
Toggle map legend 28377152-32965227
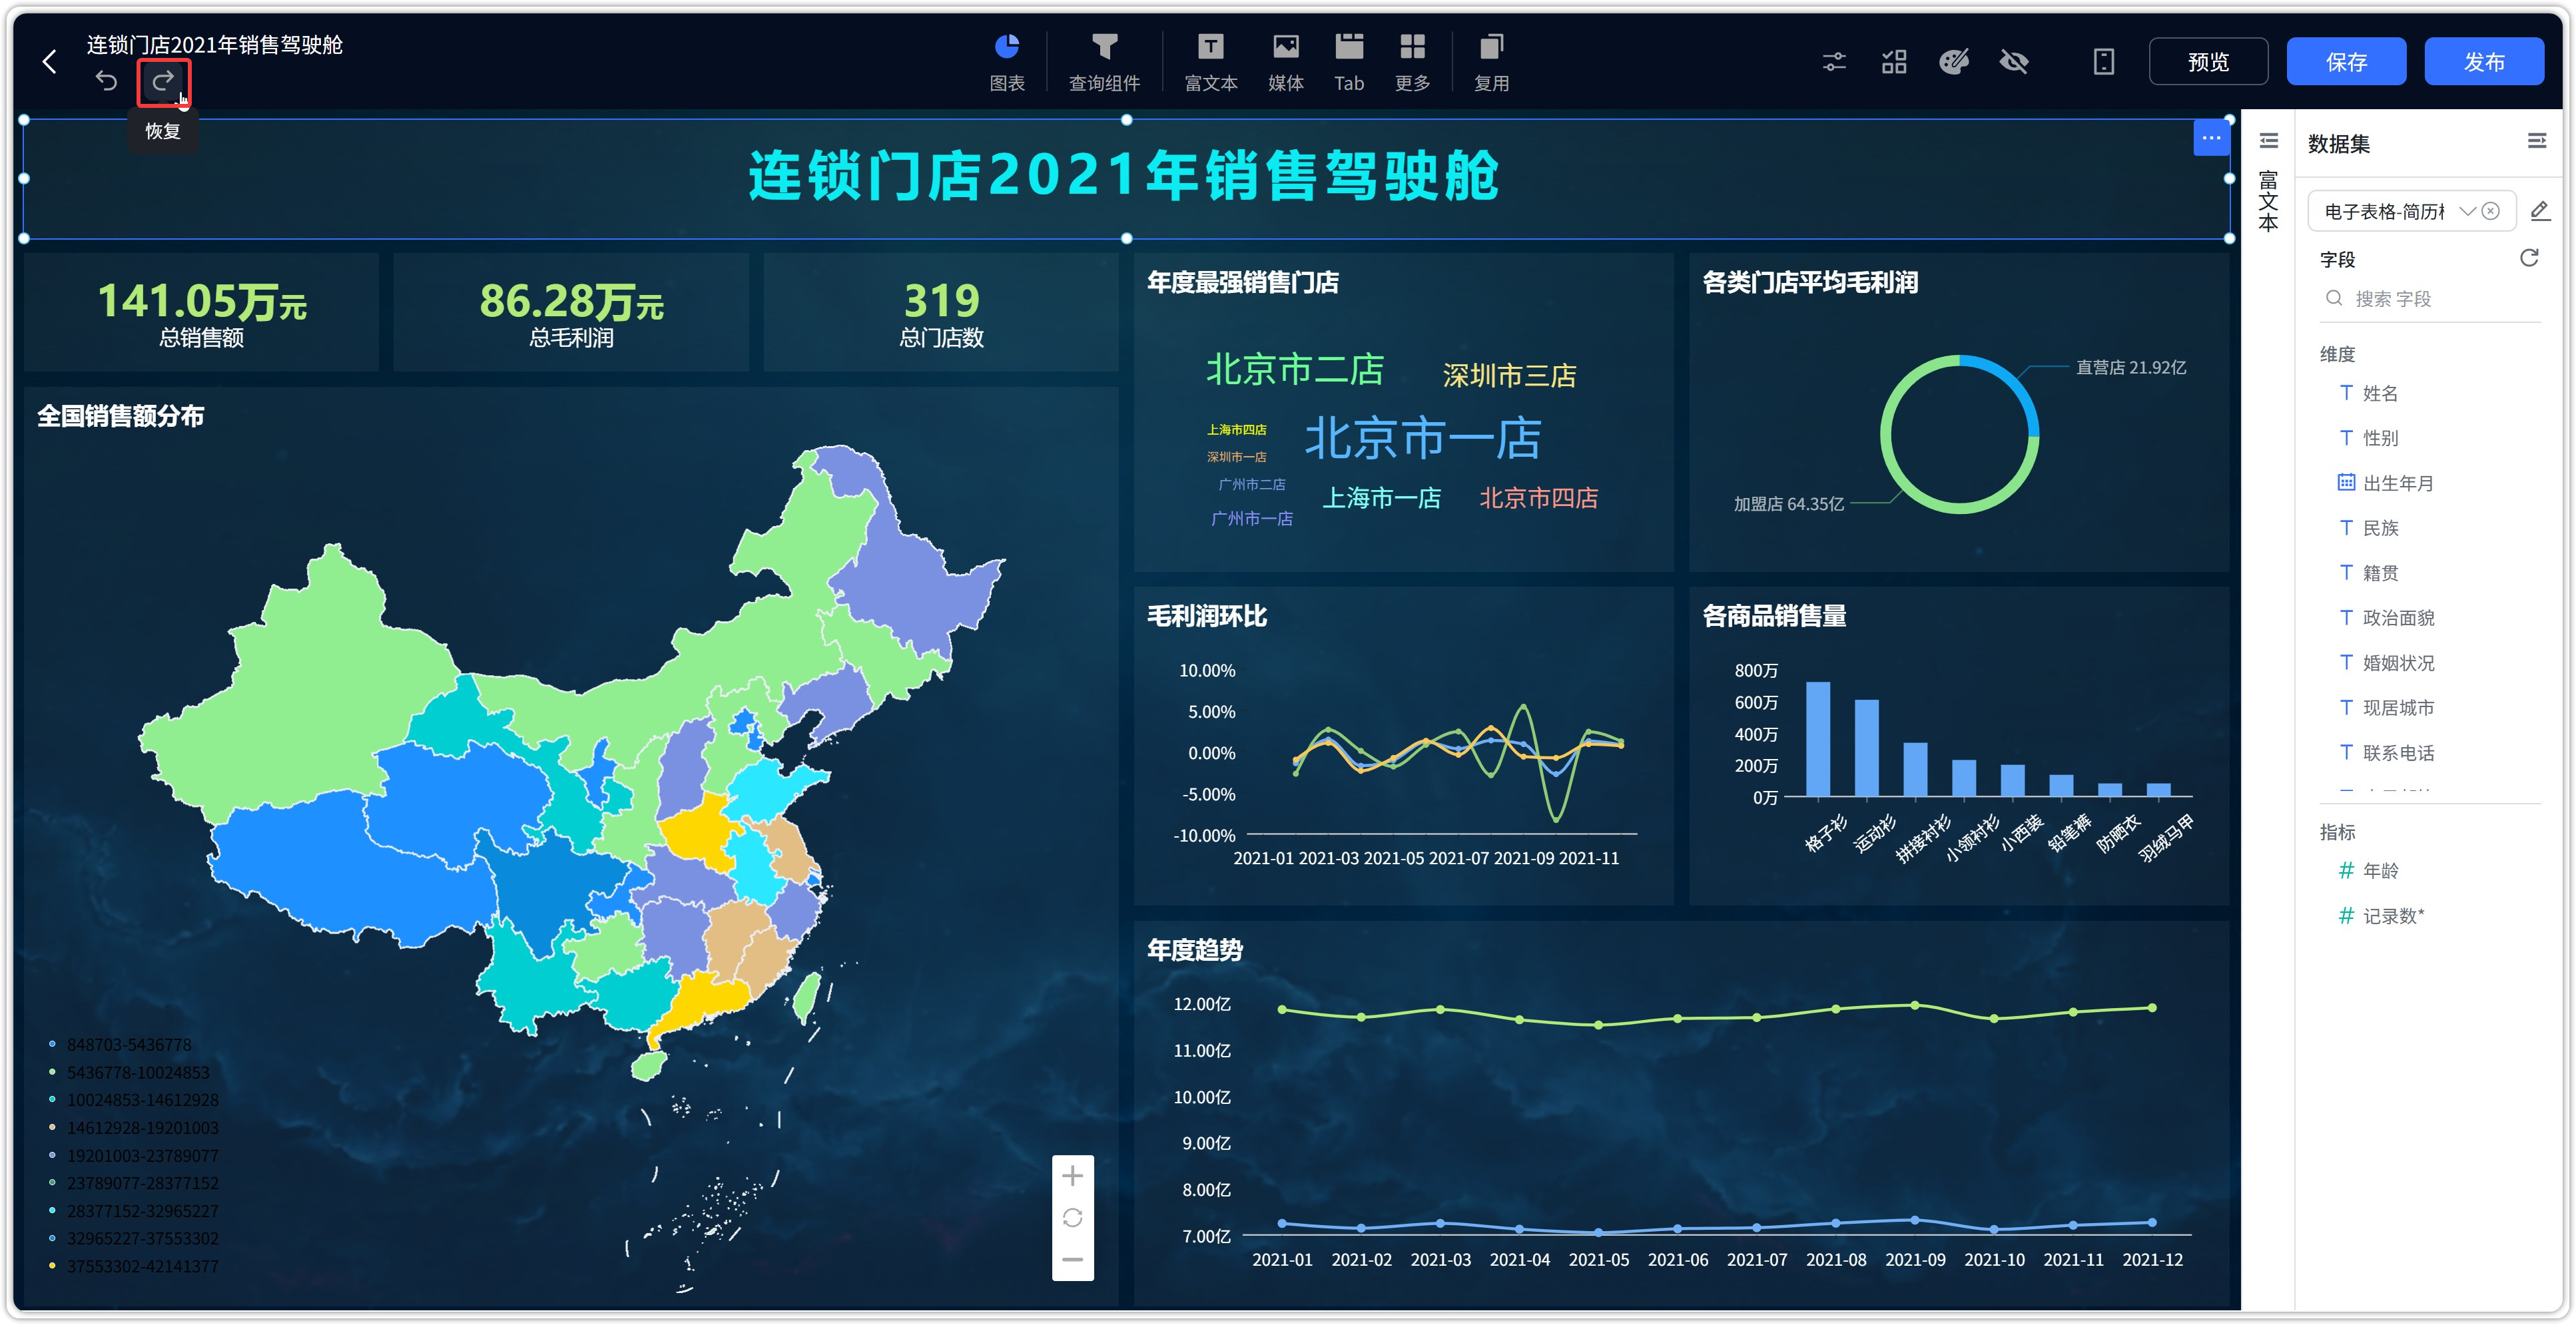click(134, 1211)
